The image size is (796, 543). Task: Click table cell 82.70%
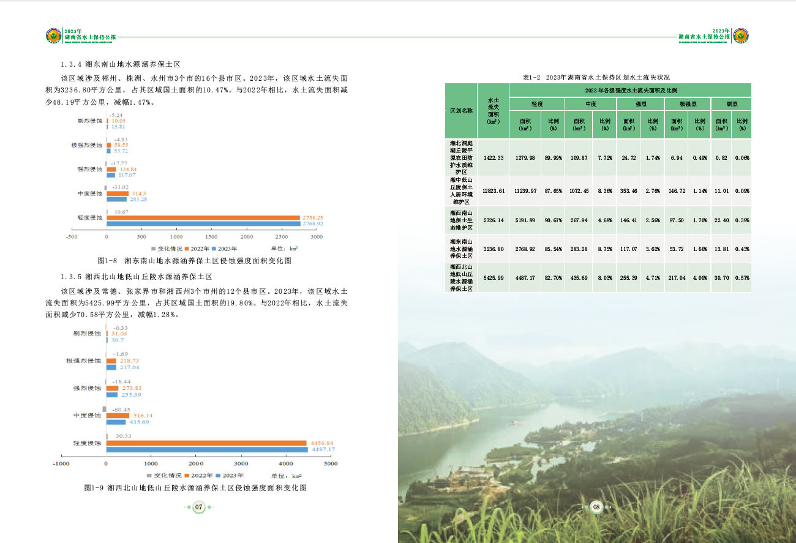click(554, 278)
